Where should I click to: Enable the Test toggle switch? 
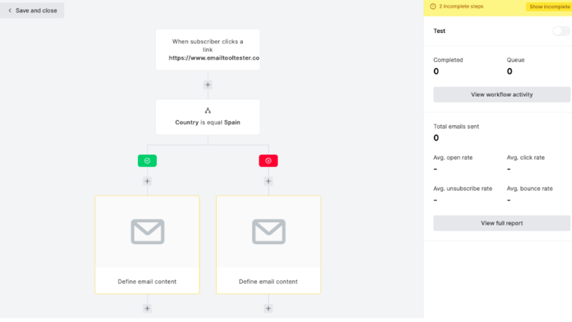click(561, 31)
